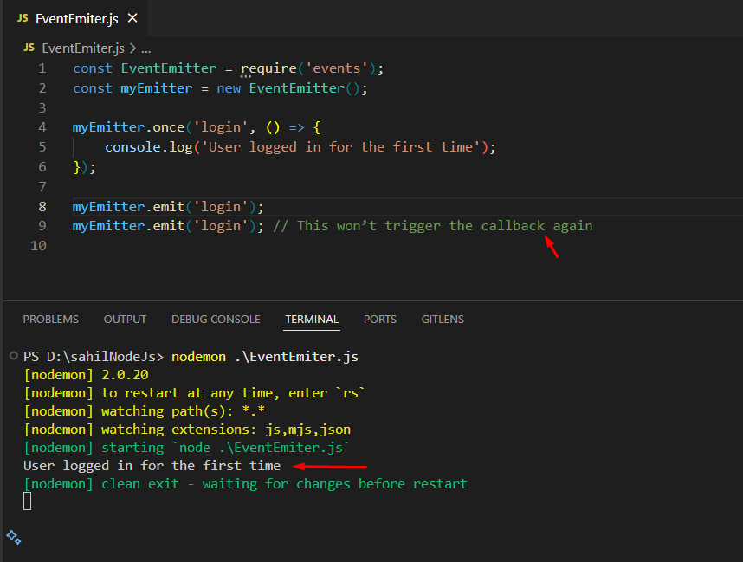The image size is (743, 562).
Task: Show the DEBUG CONSOLE tab
Action: click(216, 320)
